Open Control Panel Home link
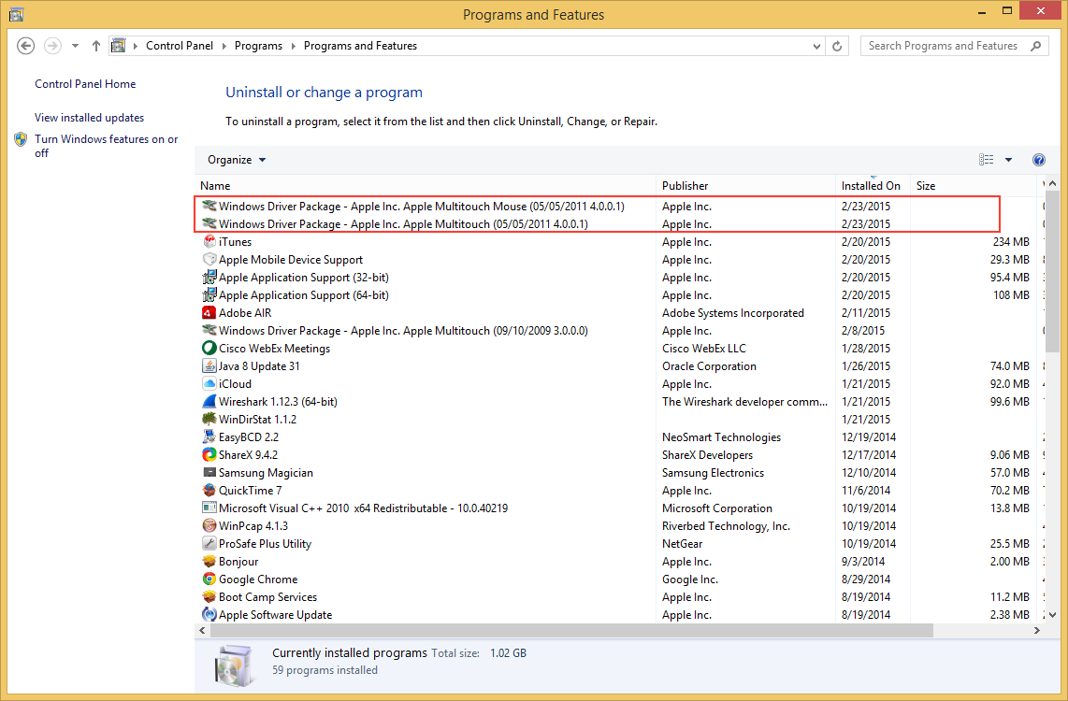 tap(85, 84)
